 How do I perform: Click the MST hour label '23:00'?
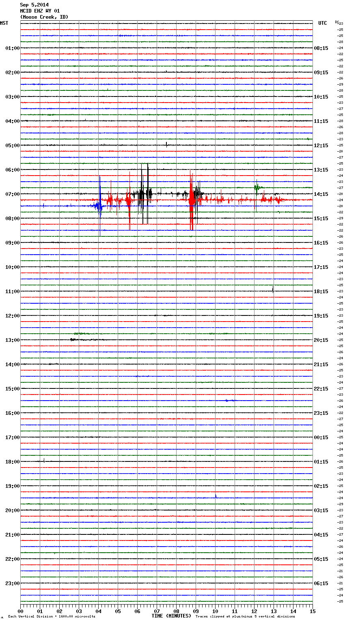[12, 583]
